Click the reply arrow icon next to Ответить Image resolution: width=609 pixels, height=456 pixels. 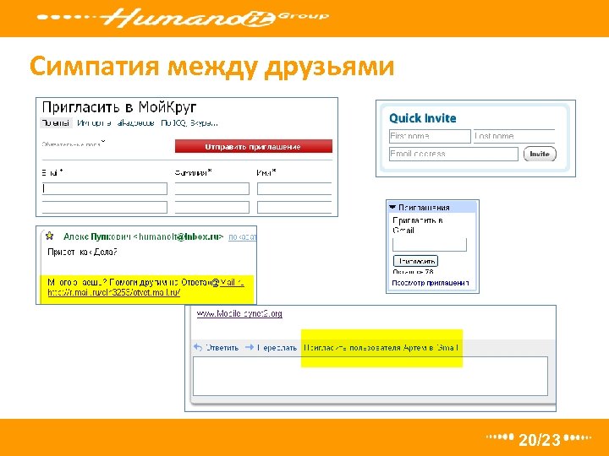click(x=198, y=347)
